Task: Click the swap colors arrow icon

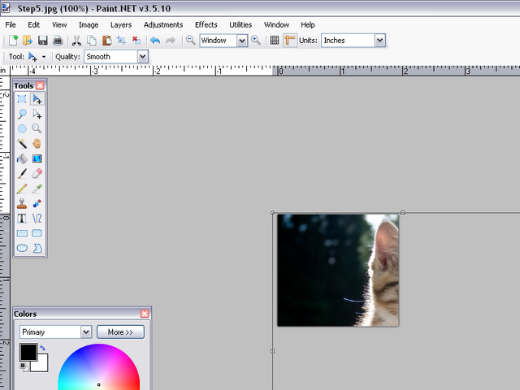Action: click(42, 348)
